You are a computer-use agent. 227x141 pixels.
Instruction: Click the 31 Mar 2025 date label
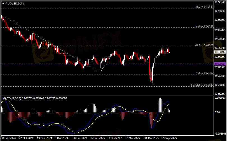[152, 138]
